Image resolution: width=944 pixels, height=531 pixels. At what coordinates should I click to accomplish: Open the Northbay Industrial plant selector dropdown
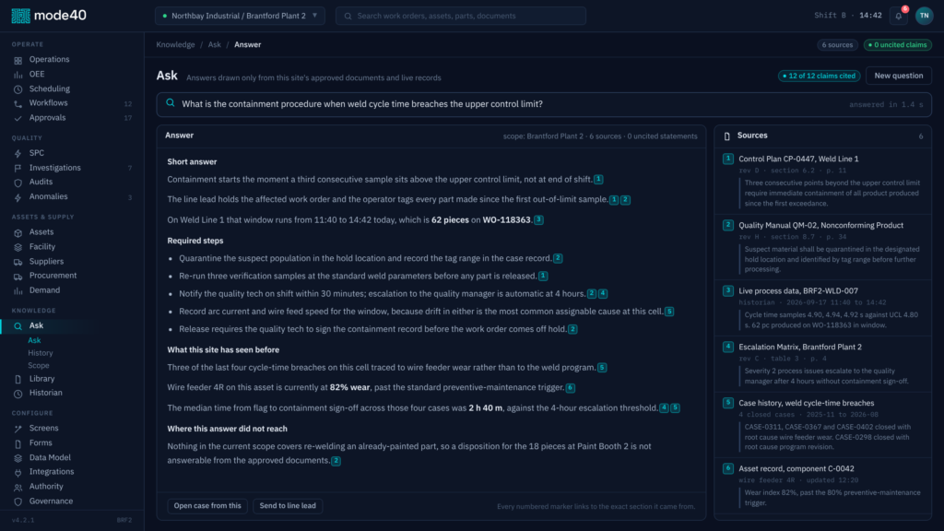coord(240,16)
